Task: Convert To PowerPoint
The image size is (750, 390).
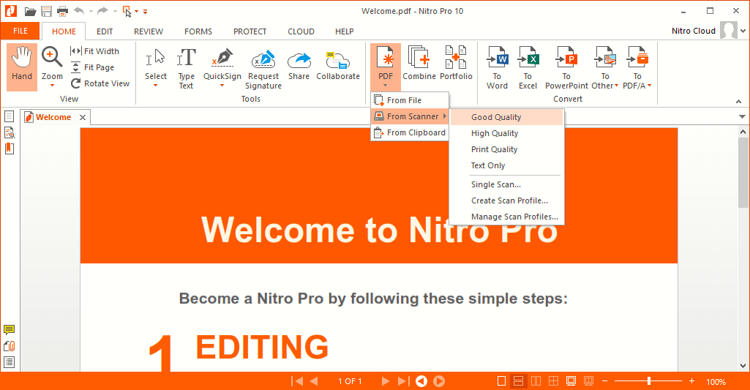Action: pyautogui.click(x=566, y=67)
